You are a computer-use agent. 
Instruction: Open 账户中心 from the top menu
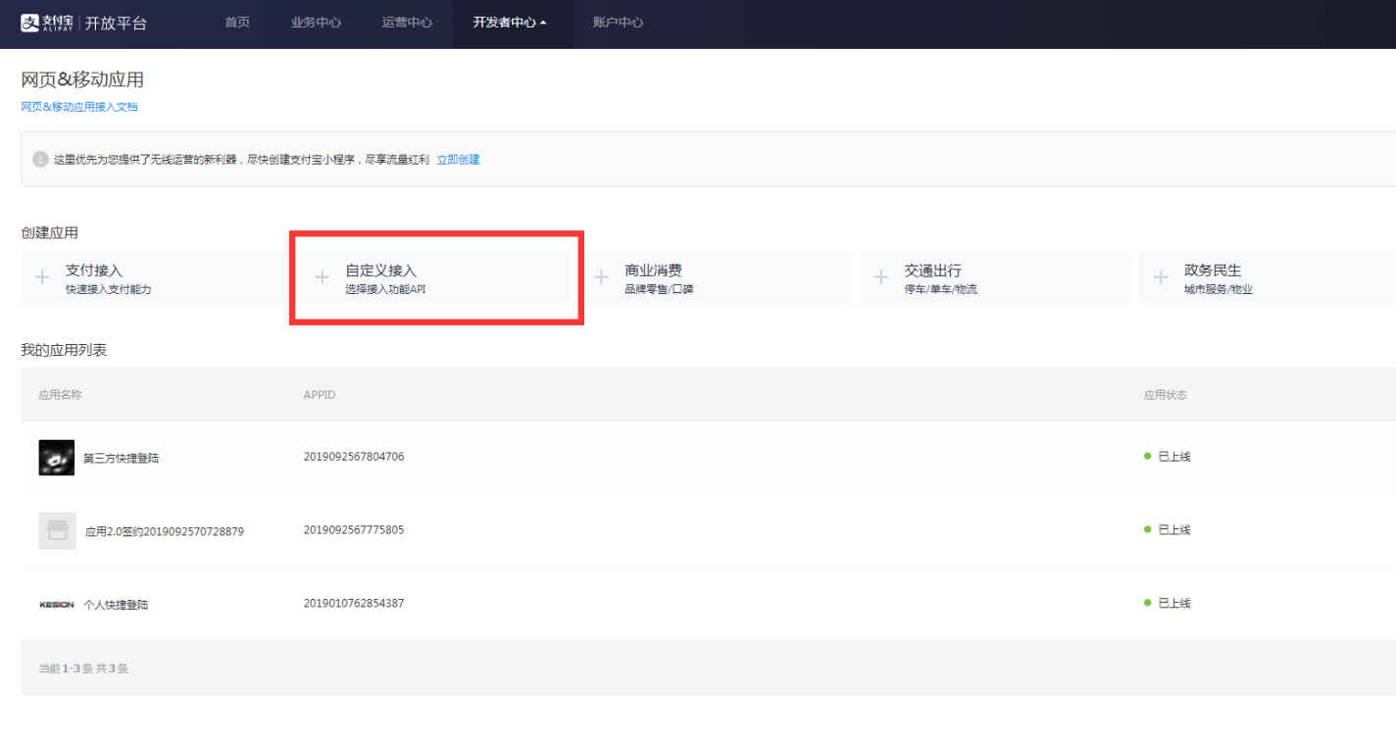(618, 23)
